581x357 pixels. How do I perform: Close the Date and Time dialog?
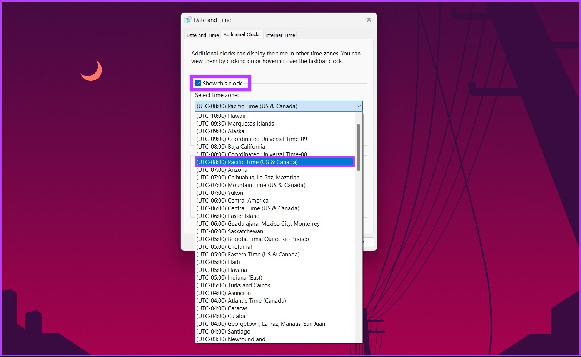click(369, 20)
